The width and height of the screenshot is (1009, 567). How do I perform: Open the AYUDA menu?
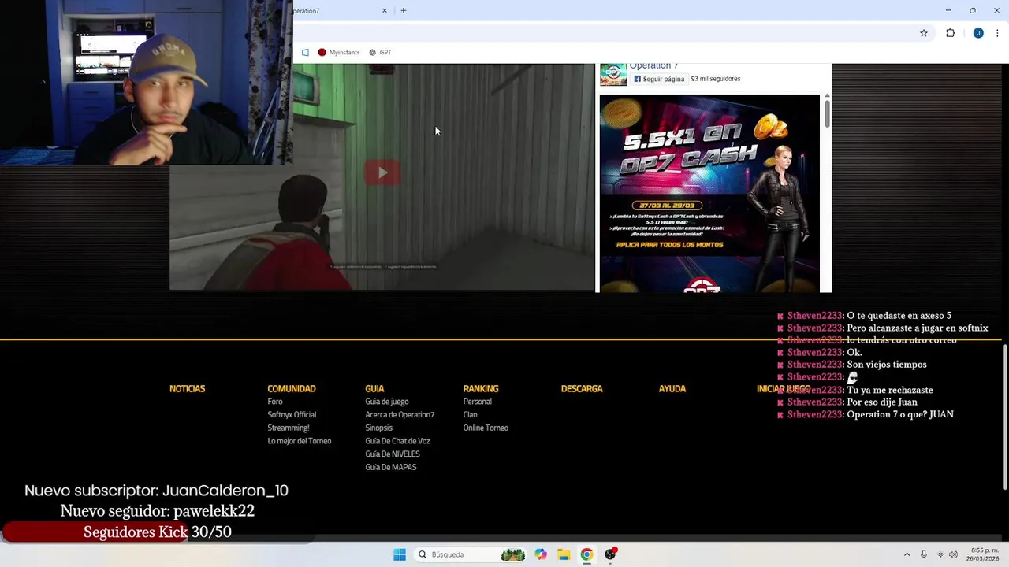point(672,388)
